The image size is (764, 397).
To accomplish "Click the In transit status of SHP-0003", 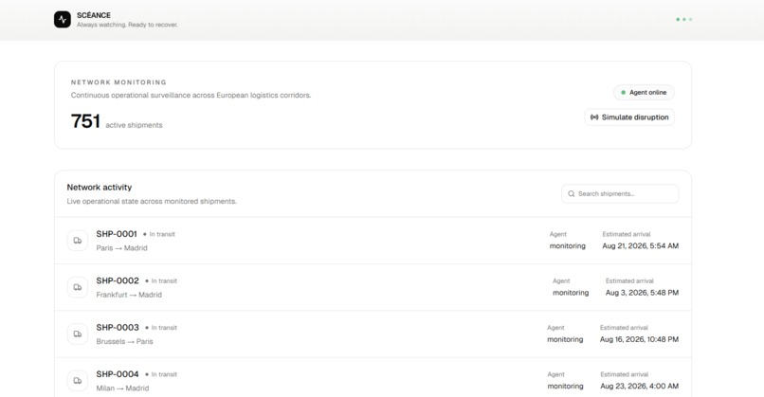I will [161, 328].
